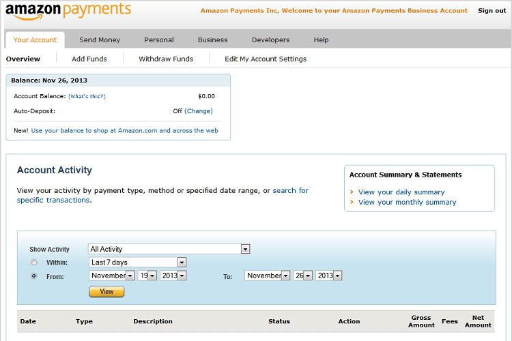Click the Status column header

click(x=279, y=321)
